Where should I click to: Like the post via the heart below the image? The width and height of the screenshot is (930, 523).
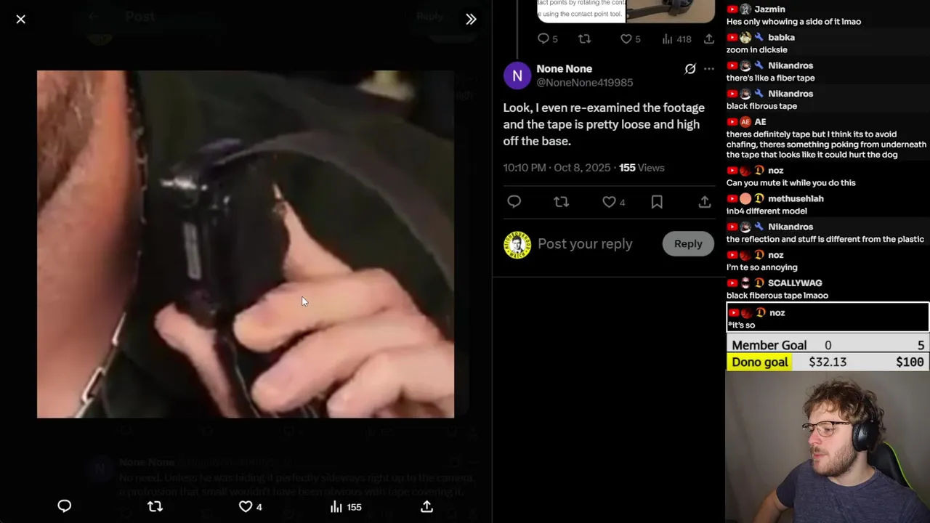[250, 506]
